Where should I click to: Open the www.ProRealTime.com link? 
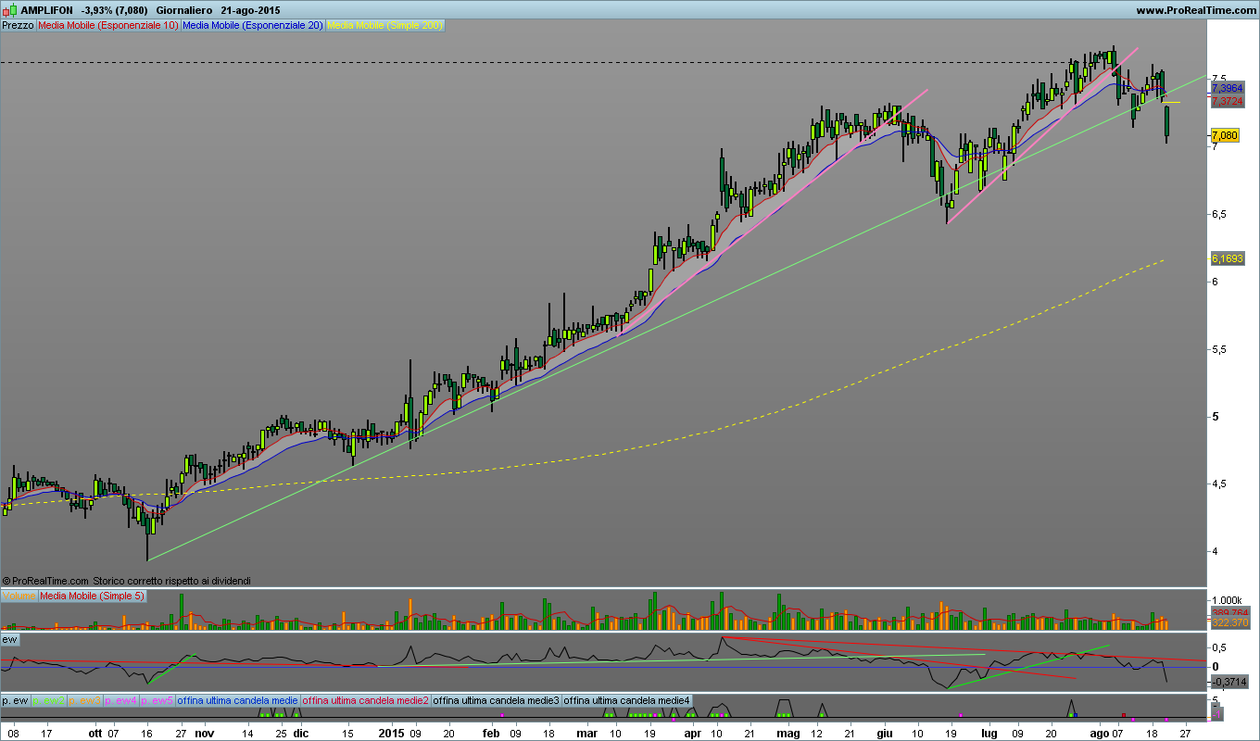1195,10
